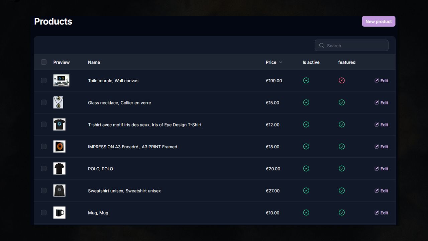Check the Toile murale row checkbox
This screenshot has width=428, height=241.
[x=44, y=80]
